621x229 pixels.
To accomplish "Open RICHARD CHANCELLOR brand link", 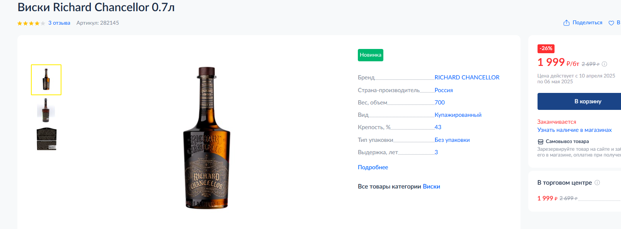I will (x=467, y=77).
